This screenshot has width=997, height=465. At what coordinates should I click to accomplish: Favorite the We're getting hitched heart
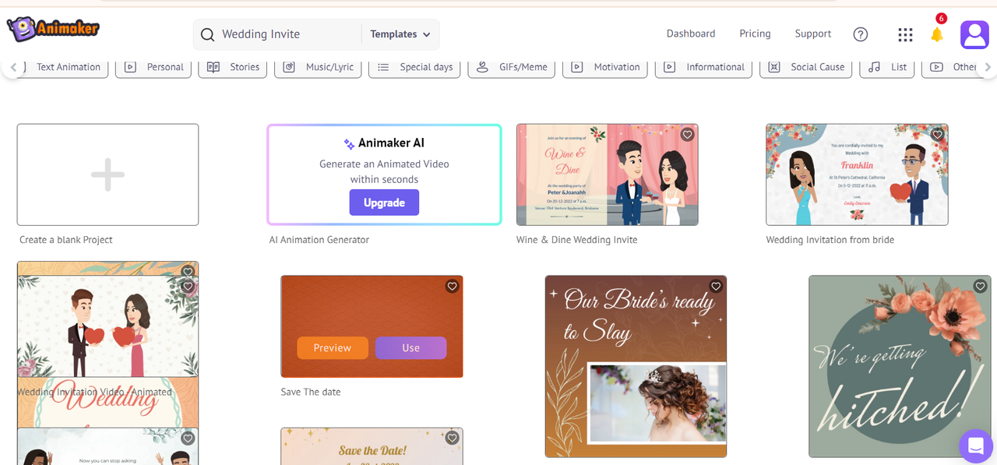pos(981,287)
